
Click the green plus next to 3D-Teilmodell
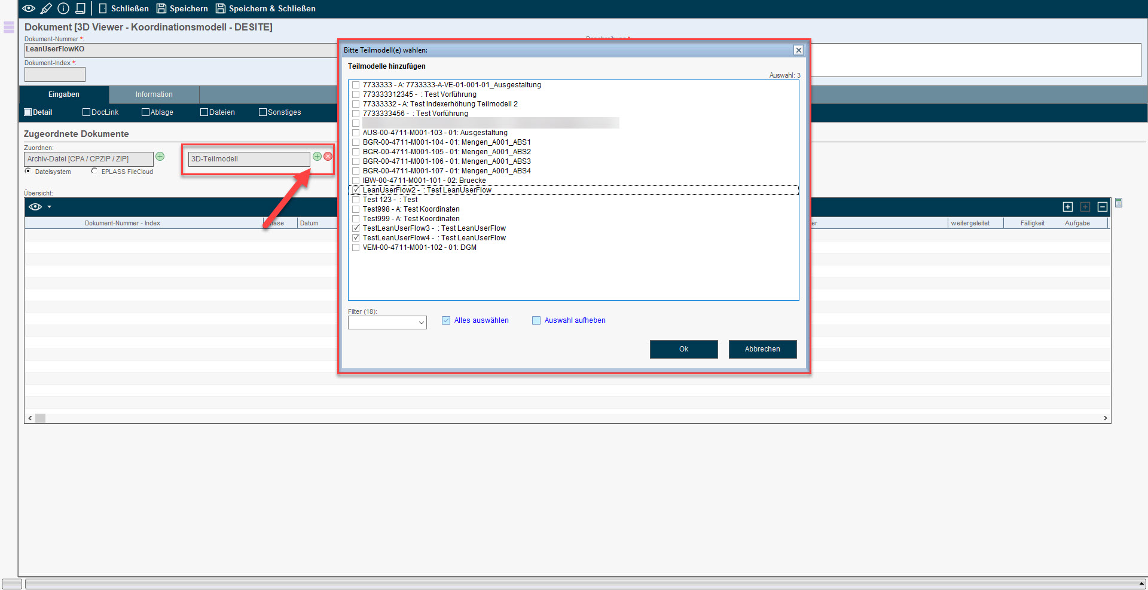[317, 157]
